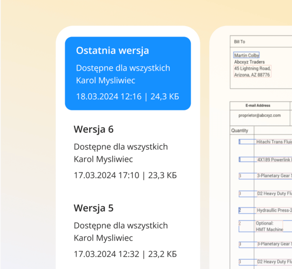
Task: Click the 4X189 Powerlink item
Action: [274, 160]
